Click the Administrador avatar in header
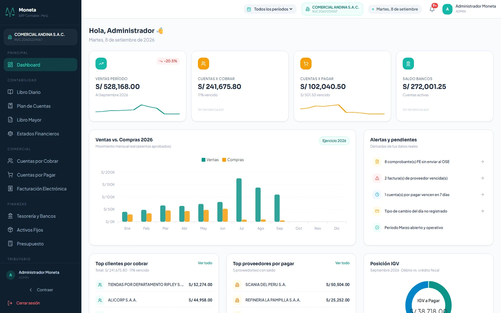Screen dimensions: 501x313 [447, 9]
